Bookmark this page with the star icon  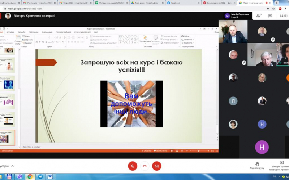pyautogui.click(x=273, y=9)
